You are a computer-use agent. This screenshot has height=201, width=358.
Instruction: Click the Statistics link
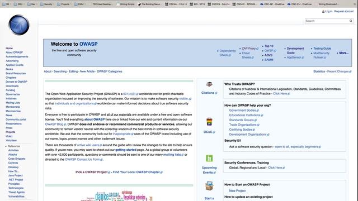pos(319,71)
